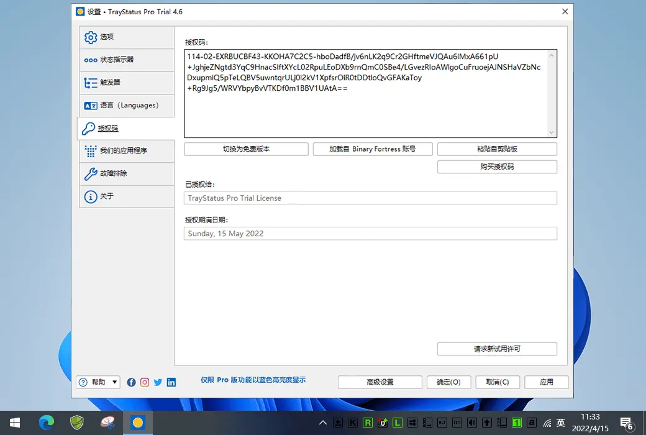Click the Ctrl key tray indicator
Image resolution: width=646 pixels, height=435 pixels.
tap(457, 423)
